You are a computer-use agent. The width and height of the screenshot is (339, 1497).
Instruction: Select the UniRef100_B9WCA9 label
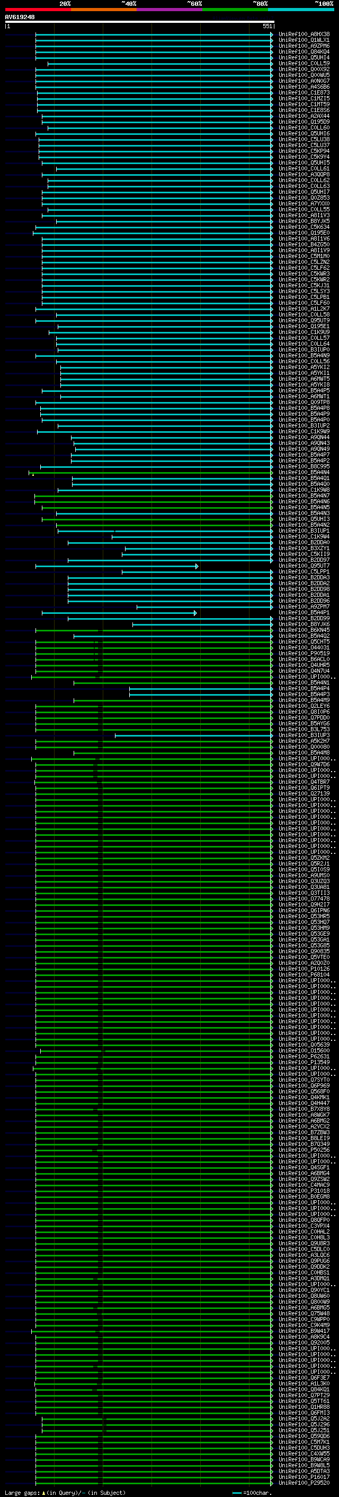click(304, 1460)
